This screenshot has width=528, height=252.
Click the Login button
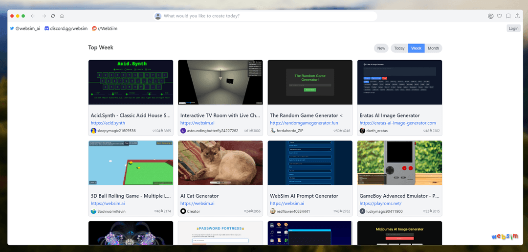(x=513, y=28)
